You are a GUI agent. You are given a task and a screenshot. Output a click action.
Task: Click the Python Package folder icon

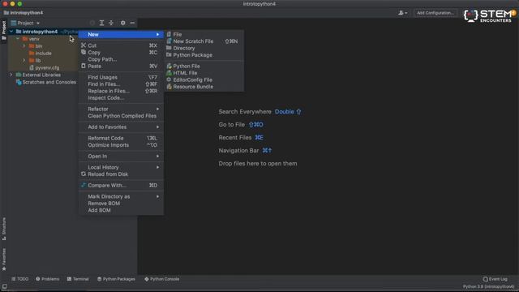[169, 55]
